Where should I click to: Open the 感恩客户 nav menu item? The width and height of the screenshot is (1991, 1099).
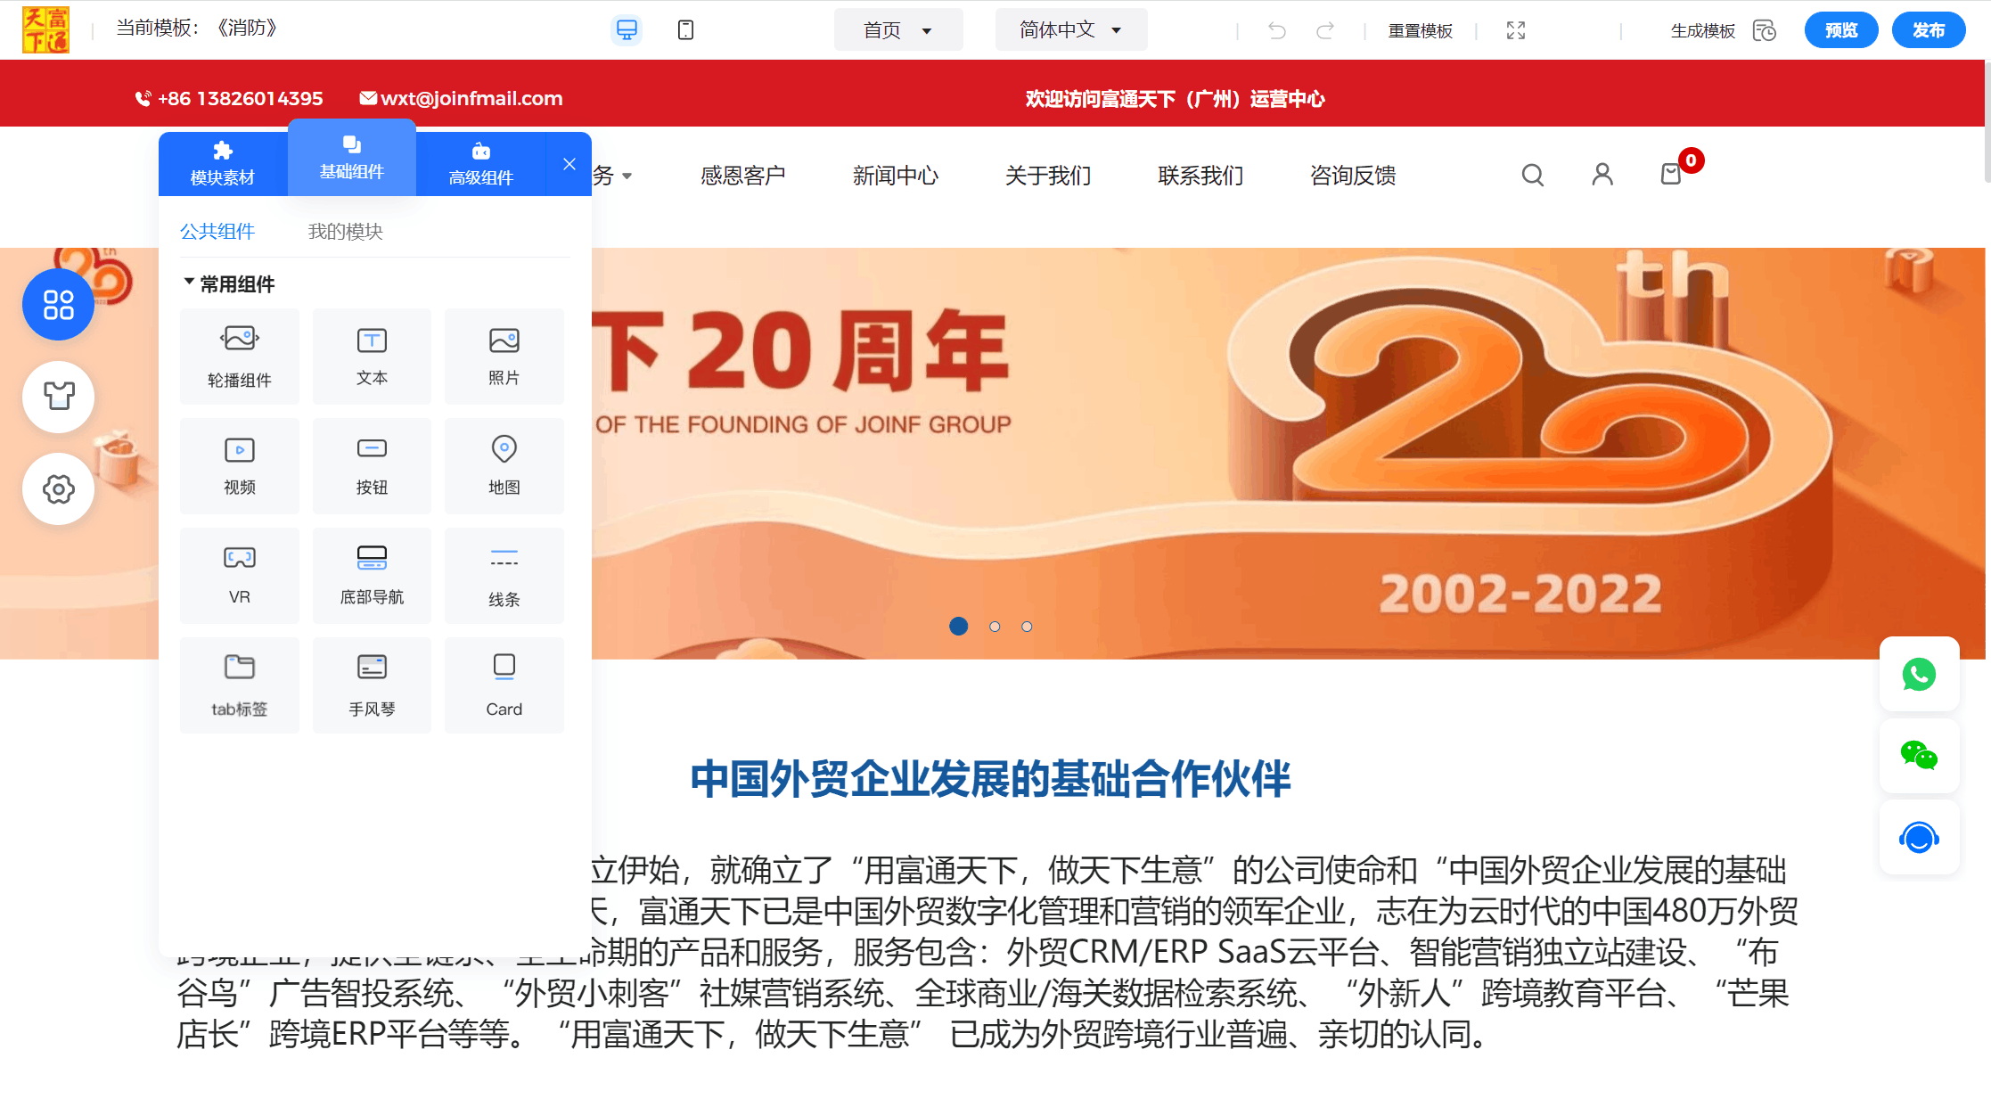click(x=743, y=176)
